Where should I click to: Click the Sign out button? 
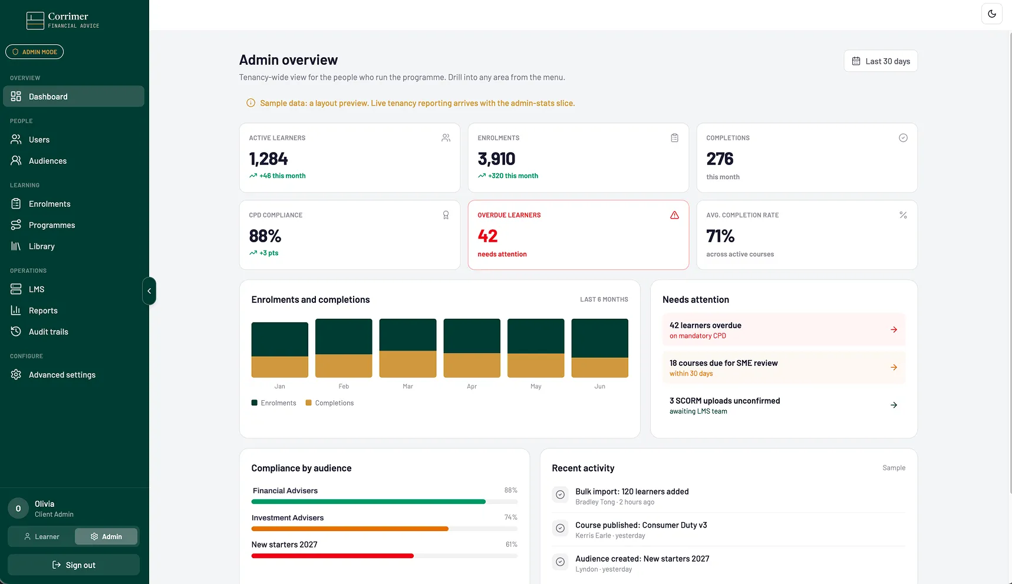(x=74, y=565)
